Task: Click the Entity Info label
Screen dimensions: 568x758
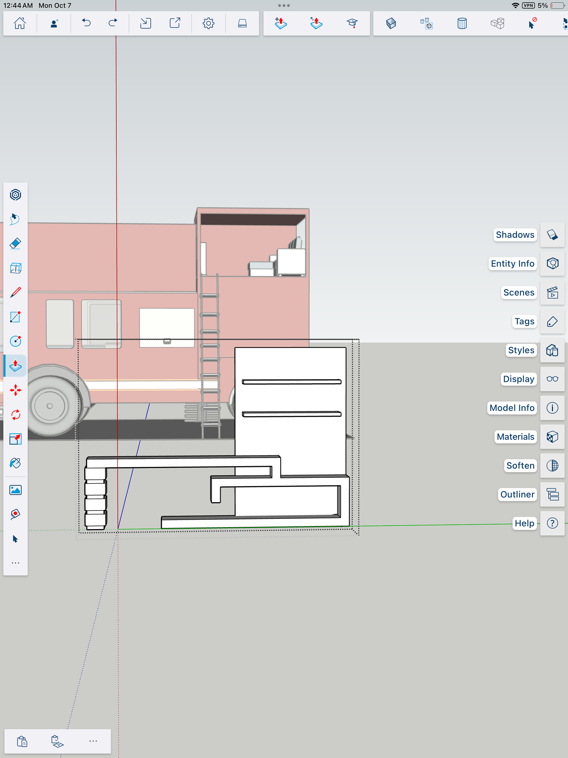Action: click(x=512, y=263)
